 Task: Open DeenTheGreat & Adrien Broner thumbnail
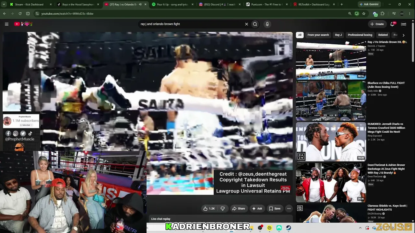[x=331, y=182]
